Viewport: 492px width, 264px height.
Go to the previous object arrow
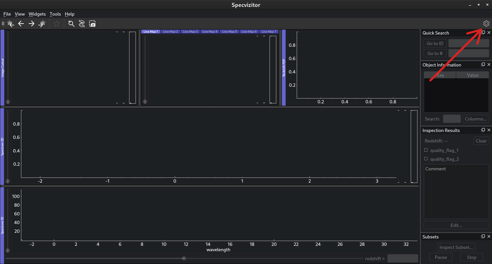pos(21,24)
